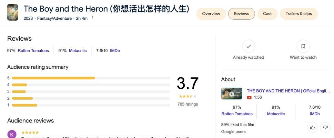Click the 89% liked this film text
Screen dimensions: 334x138
(x=238, y=125)
